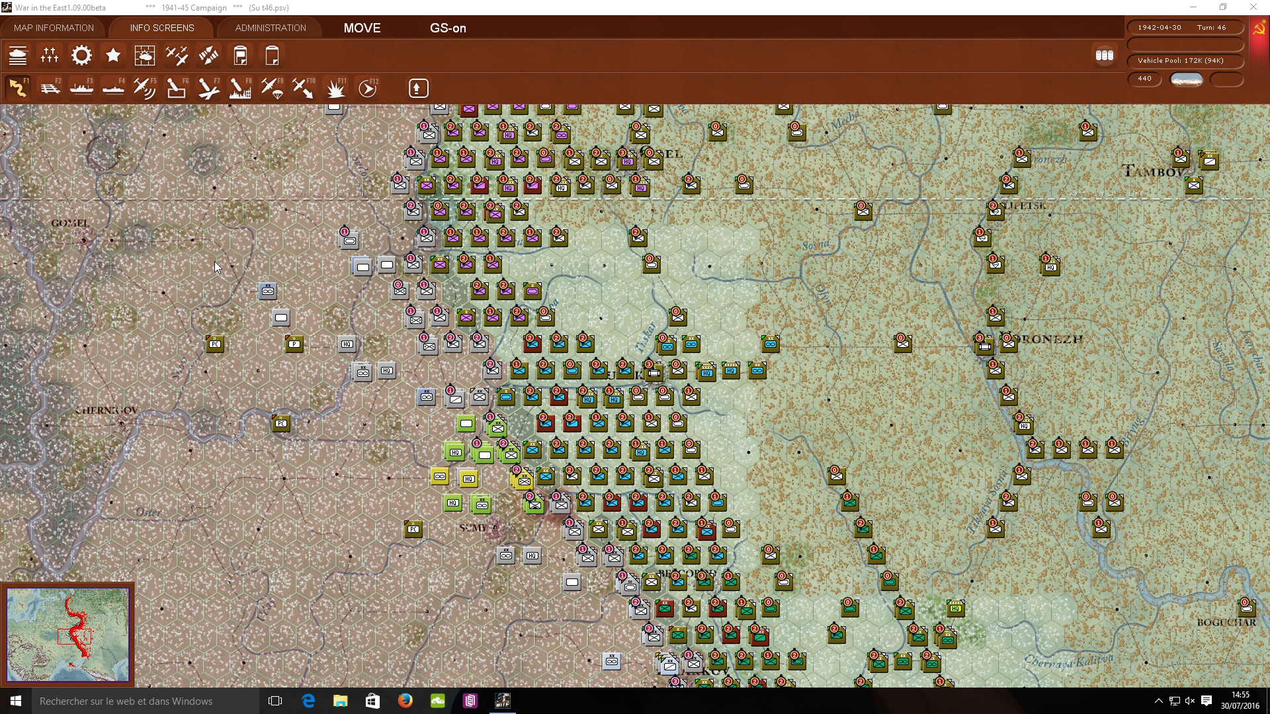Open the Order of Battle tank icon
This screenshot has height=714, width=1270.
click(x=18, y=56)
